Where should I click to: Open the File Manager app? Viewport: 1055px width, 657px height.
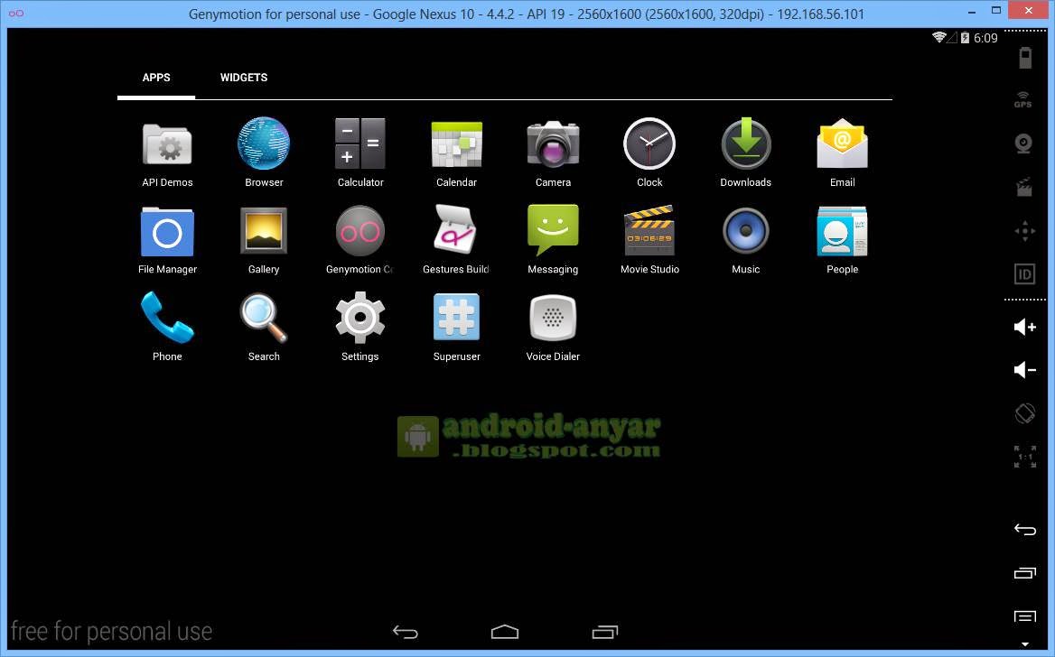(167, 239)
